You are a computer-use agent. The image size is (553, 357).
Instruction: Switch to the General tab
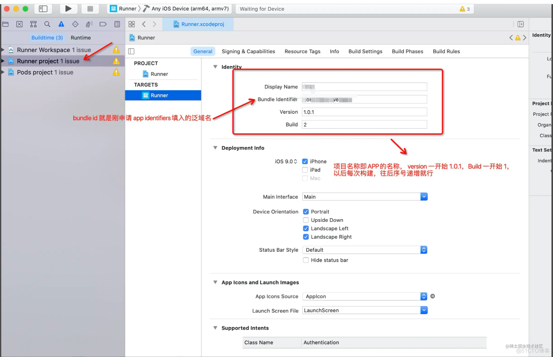point(203,51)
